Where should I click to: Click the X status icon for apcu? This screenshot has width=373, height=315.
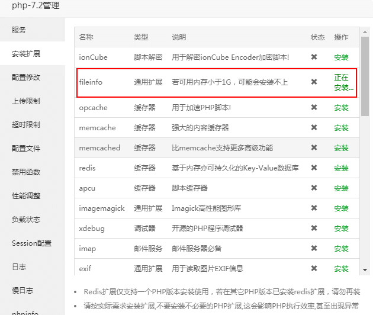point(314,188)
